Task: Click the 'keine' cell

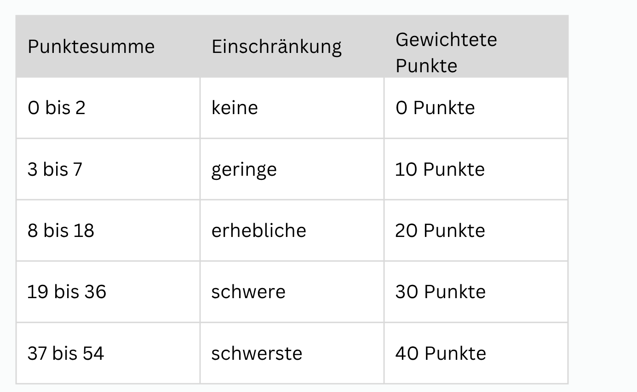Action: pos(292,108)
